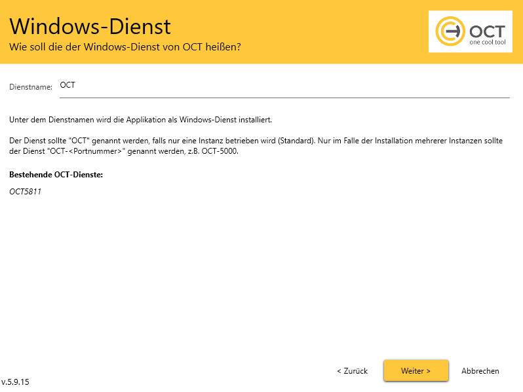This screenshot has height=392, width=523.
Task: Click the version label v.5.9.15
Action: tap(16, 382)
